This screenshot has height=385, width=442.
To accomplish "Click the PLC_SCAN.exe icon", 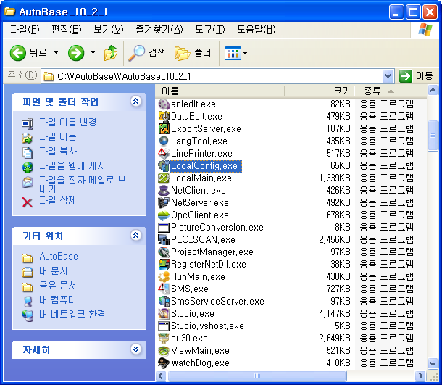I will [164, 240].
